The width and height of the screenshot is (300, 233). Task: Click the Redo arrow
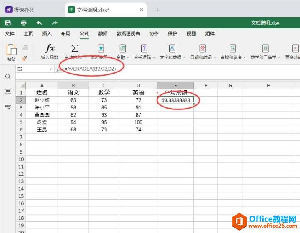coord(55,23)
